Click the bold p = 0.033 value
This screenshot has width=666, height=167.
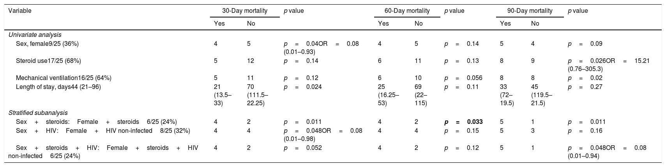(x=463, y=122)
